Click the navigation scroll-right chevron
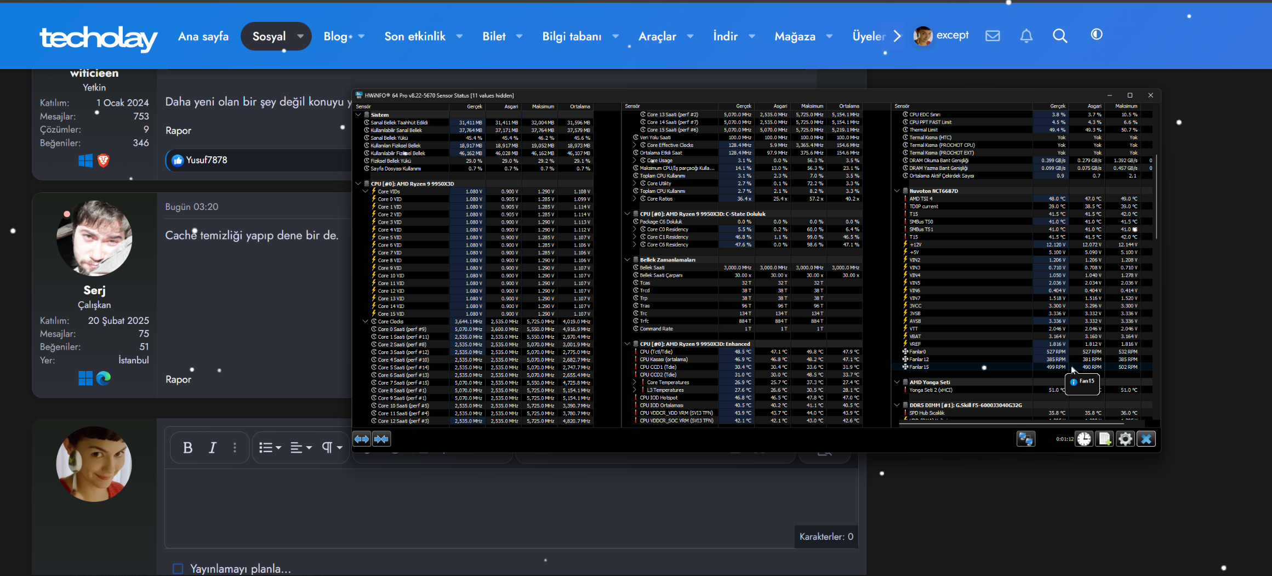Viewport: 1272px width, 576px height. 897,36
